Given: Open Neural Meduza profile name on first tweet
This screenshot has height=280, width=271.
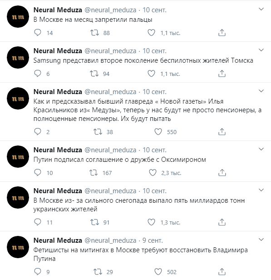Looking at the screenshot, I should pos(58,10).
